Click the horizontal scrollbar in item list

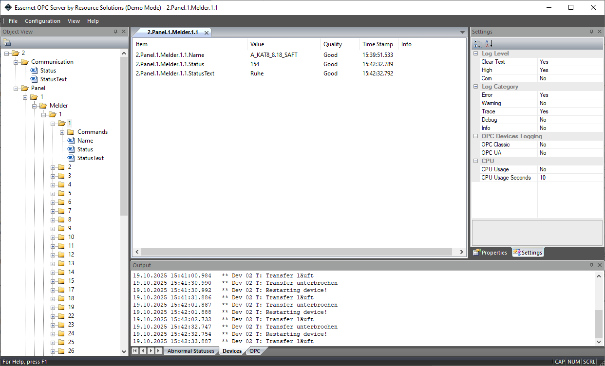click(x=299, y=252)
